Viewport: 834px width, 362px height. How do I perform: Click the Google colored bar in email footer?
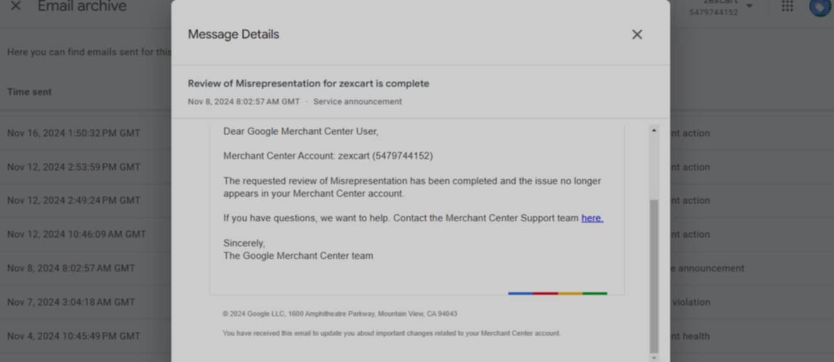(557, 293)
